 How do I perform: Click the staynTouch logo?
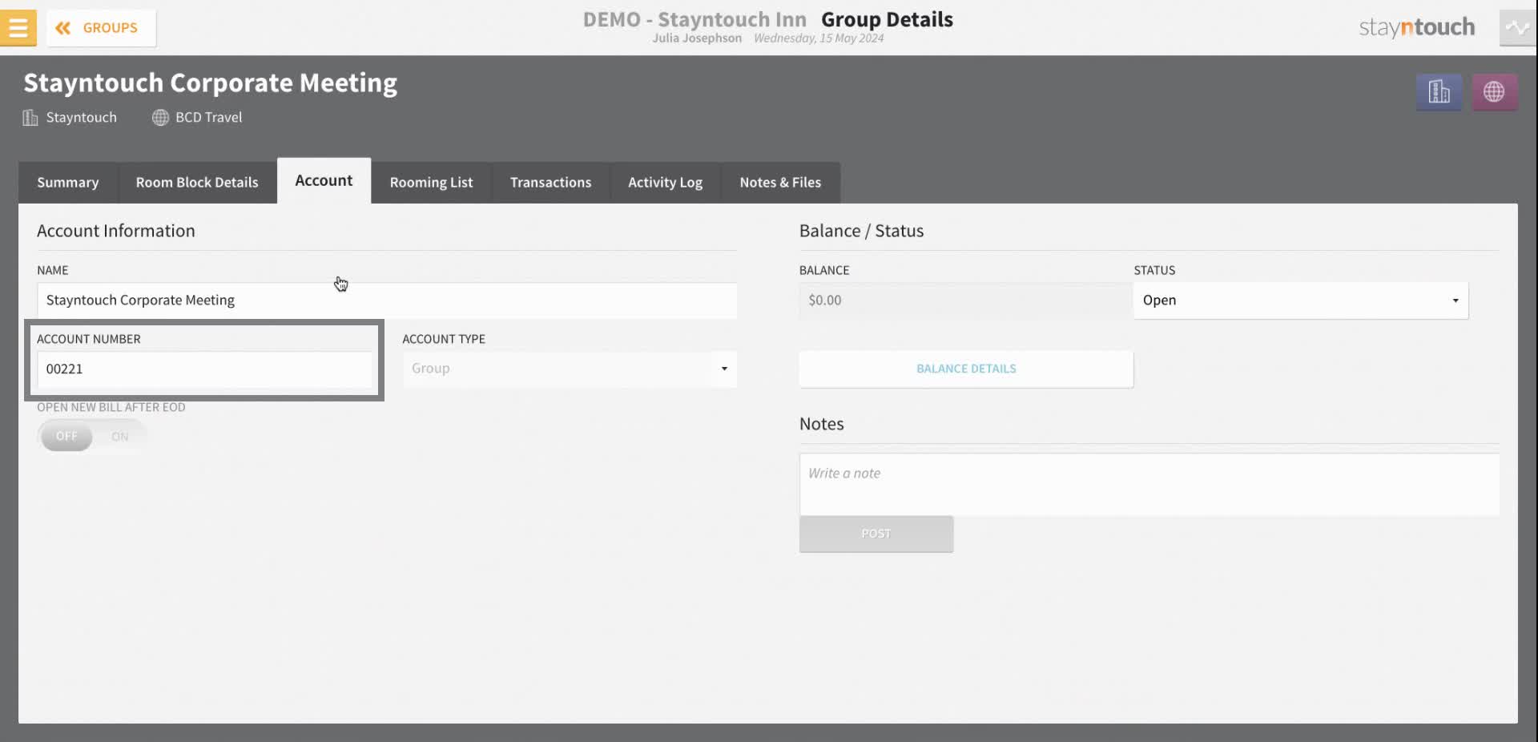point(1416,28)
